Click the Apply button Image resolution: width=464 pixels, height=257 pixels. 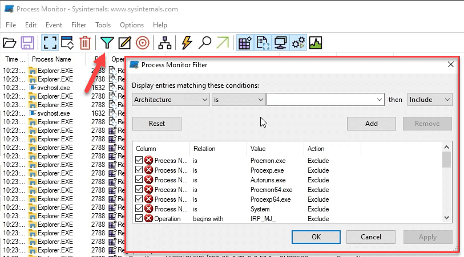point(427,237)
